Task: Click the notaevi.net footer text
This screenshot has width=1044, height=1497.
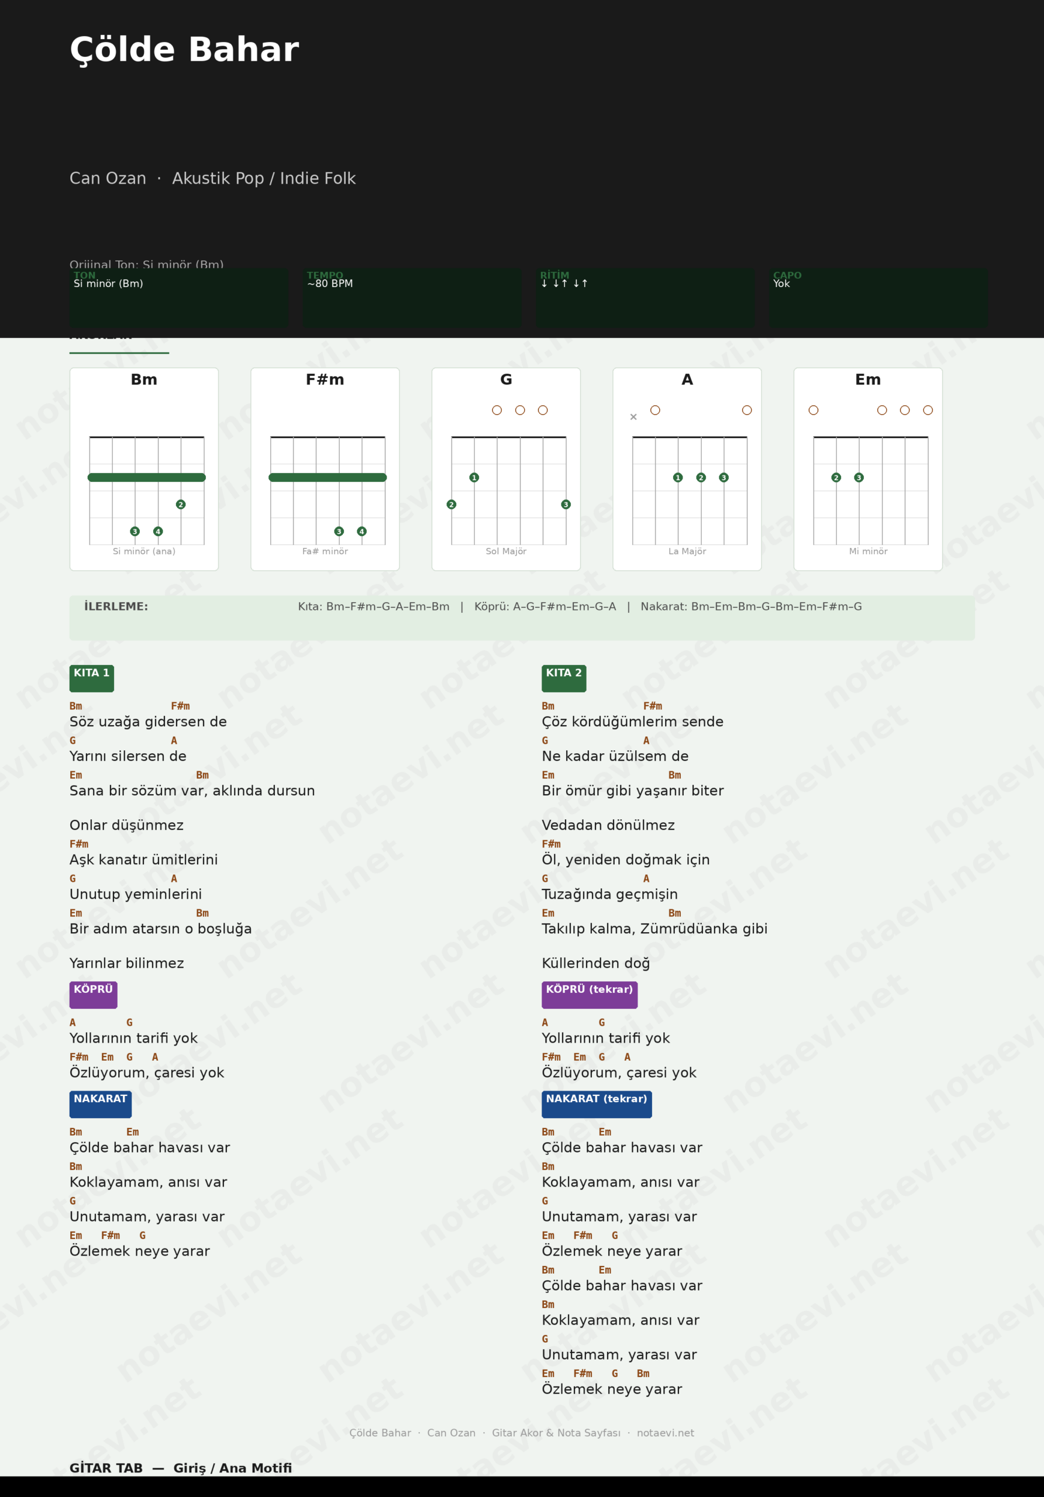Action: tap(665, 1433)
